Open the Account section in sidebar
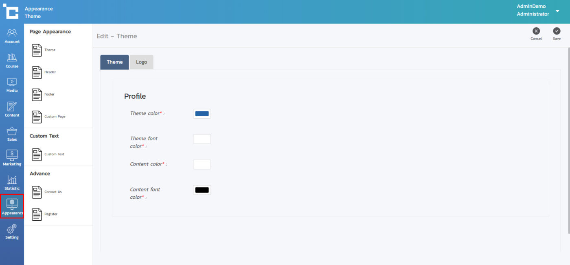570x265 pixels. pos(12,36)
